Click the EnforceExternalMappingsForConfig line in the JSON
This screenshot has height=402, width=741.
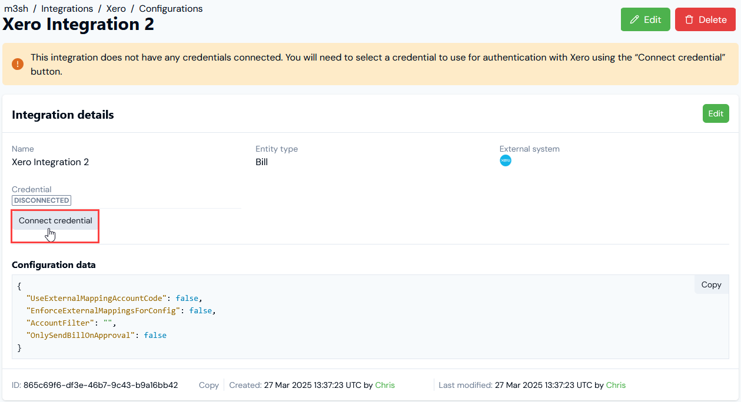point(121,310)
